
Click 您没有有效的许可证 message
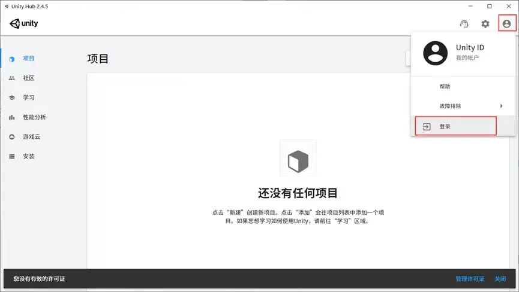point(39,279)
